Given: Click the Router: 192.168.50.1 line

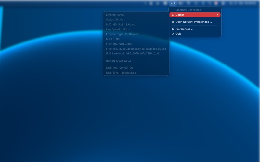Looking at the screenshot, I should [118, 61].
